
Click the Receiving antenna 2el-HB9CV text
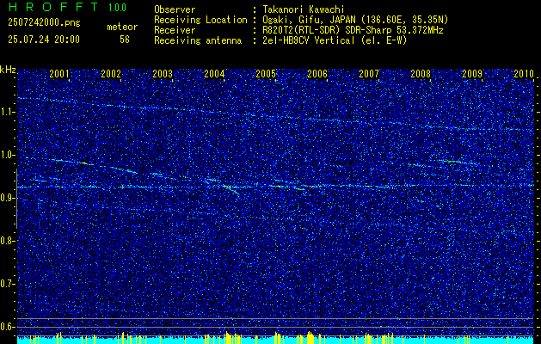334,40
